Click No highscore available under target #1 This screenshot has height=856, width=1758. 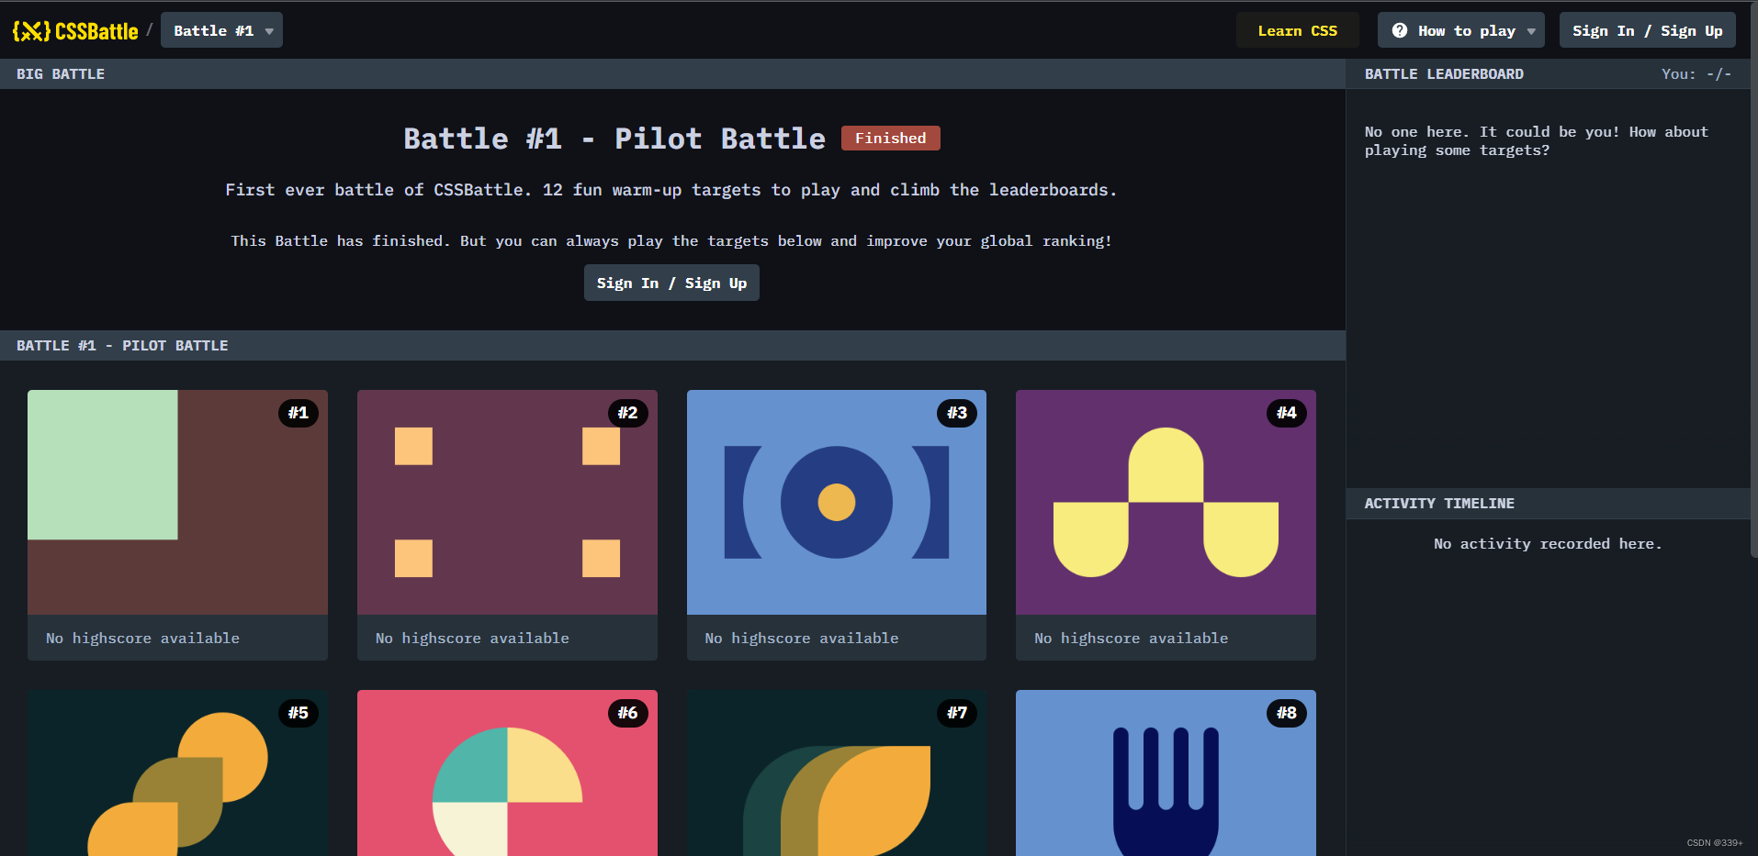142,638
